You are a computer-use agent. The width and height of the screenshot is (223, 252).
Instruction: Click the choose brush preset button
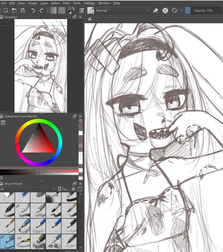click(x=91, y=10)
